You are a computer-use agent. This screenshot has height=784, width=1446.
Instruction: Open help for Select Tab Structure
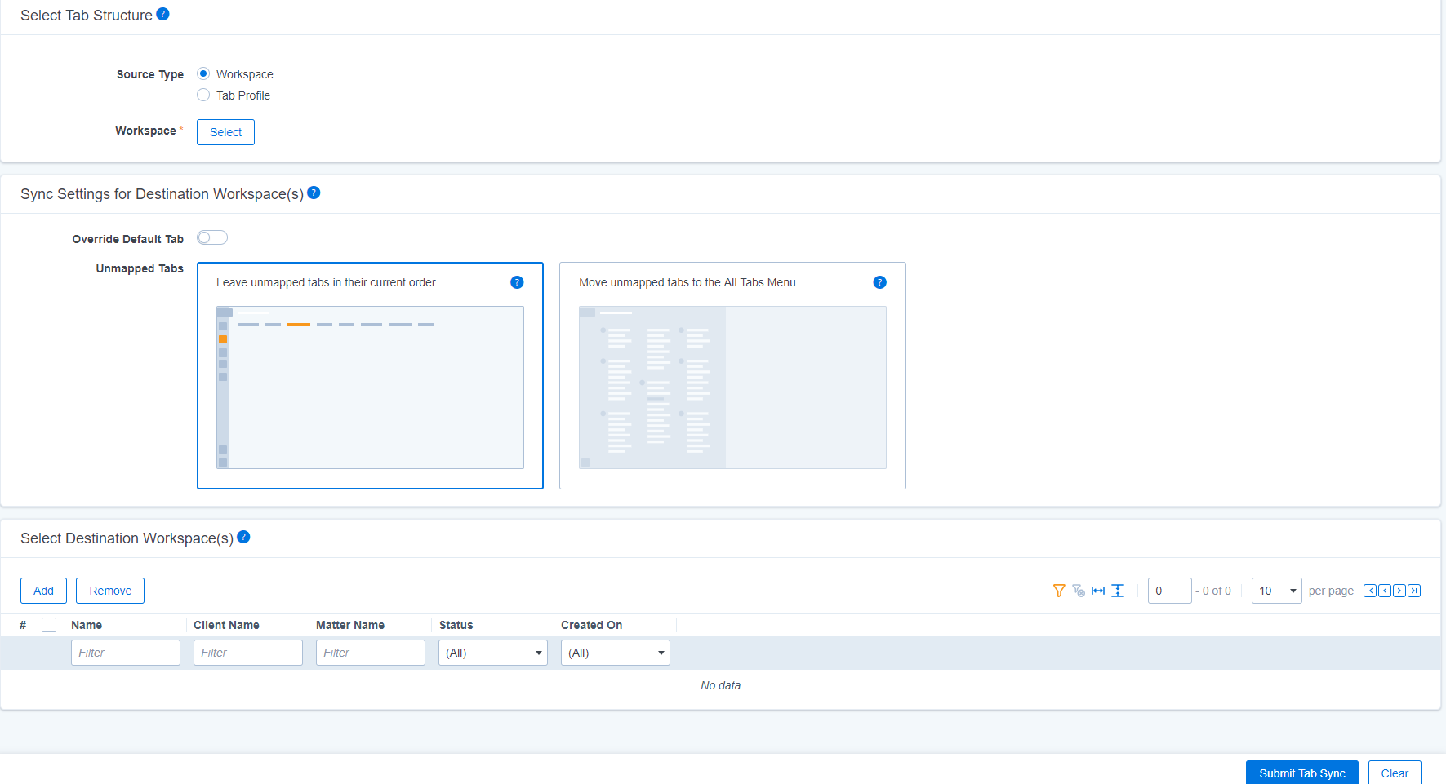[x=162, y=14]
